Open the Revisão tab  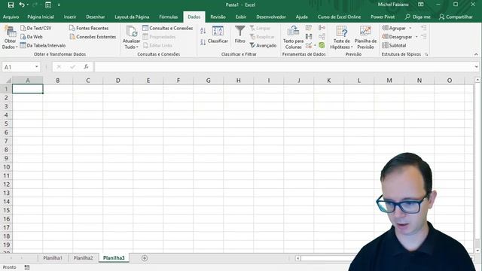[x=218, y=17]
